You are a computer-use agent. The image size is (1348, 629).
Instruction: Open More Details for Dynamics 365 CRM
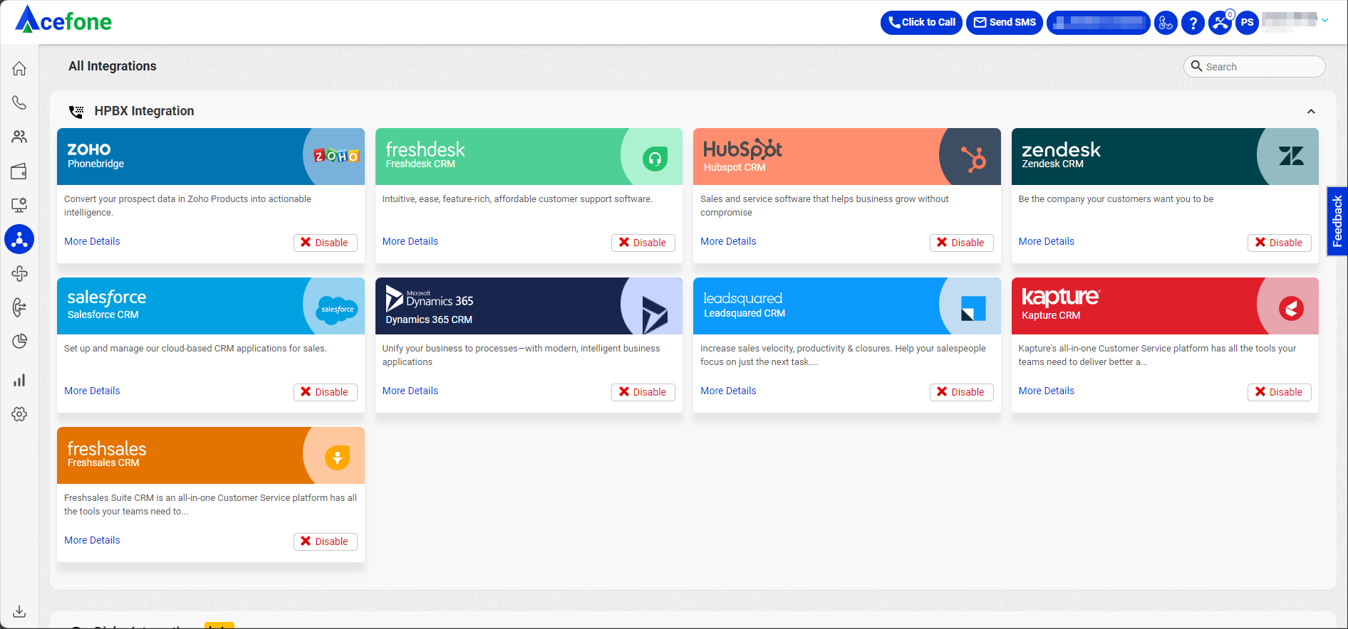[x=410, y=391]
